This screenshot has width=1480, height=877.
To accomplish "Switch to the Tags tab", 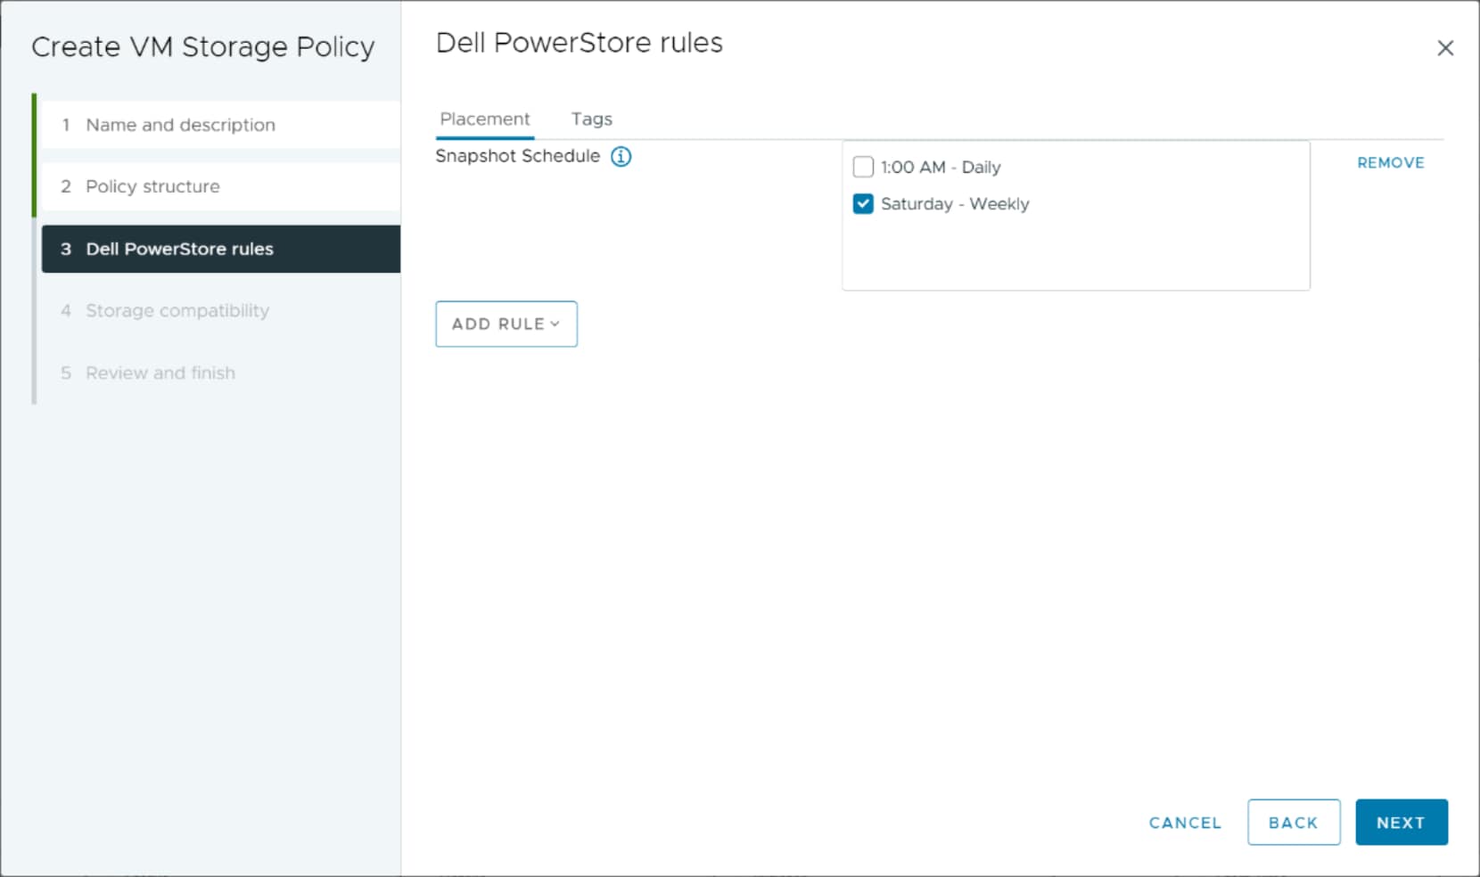I will click(x=592, y=119).
